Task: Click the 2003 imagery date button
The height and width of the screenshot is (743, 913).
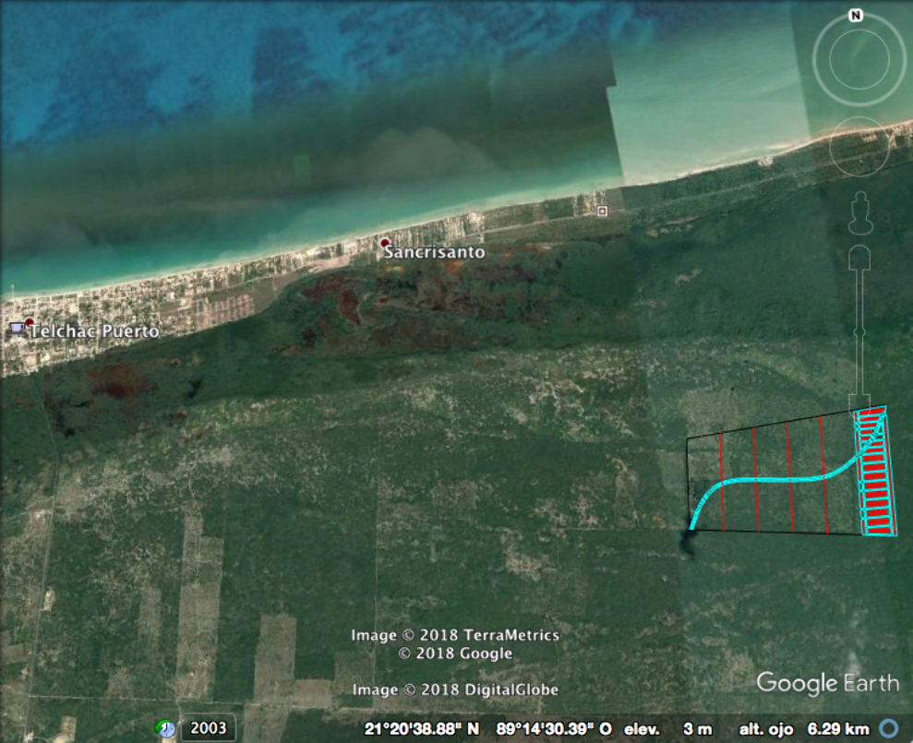Action: coord(208,728)
